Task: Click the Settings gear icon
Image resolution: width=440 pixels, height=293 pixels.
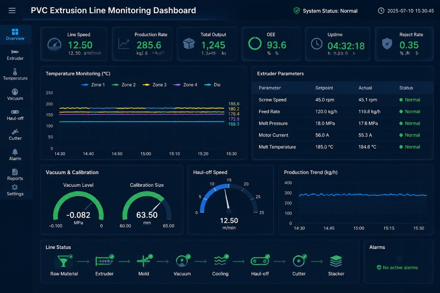Action: 15,187
